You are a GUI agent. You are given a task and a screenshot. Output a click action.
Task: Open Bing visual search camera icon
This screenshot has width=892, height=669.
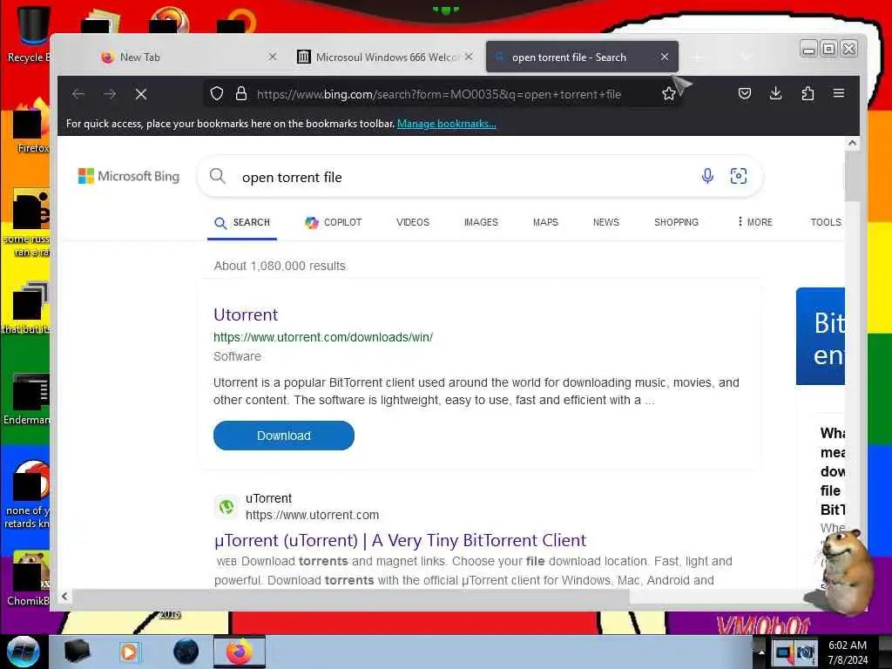[x=739, y=176]
